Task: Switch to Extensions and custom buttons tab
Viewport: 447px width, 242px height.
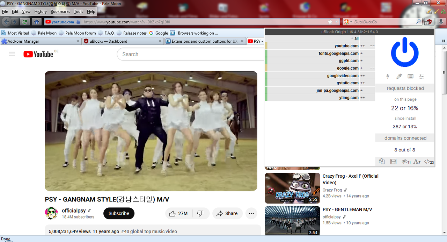Action: [x=205, y=41]
